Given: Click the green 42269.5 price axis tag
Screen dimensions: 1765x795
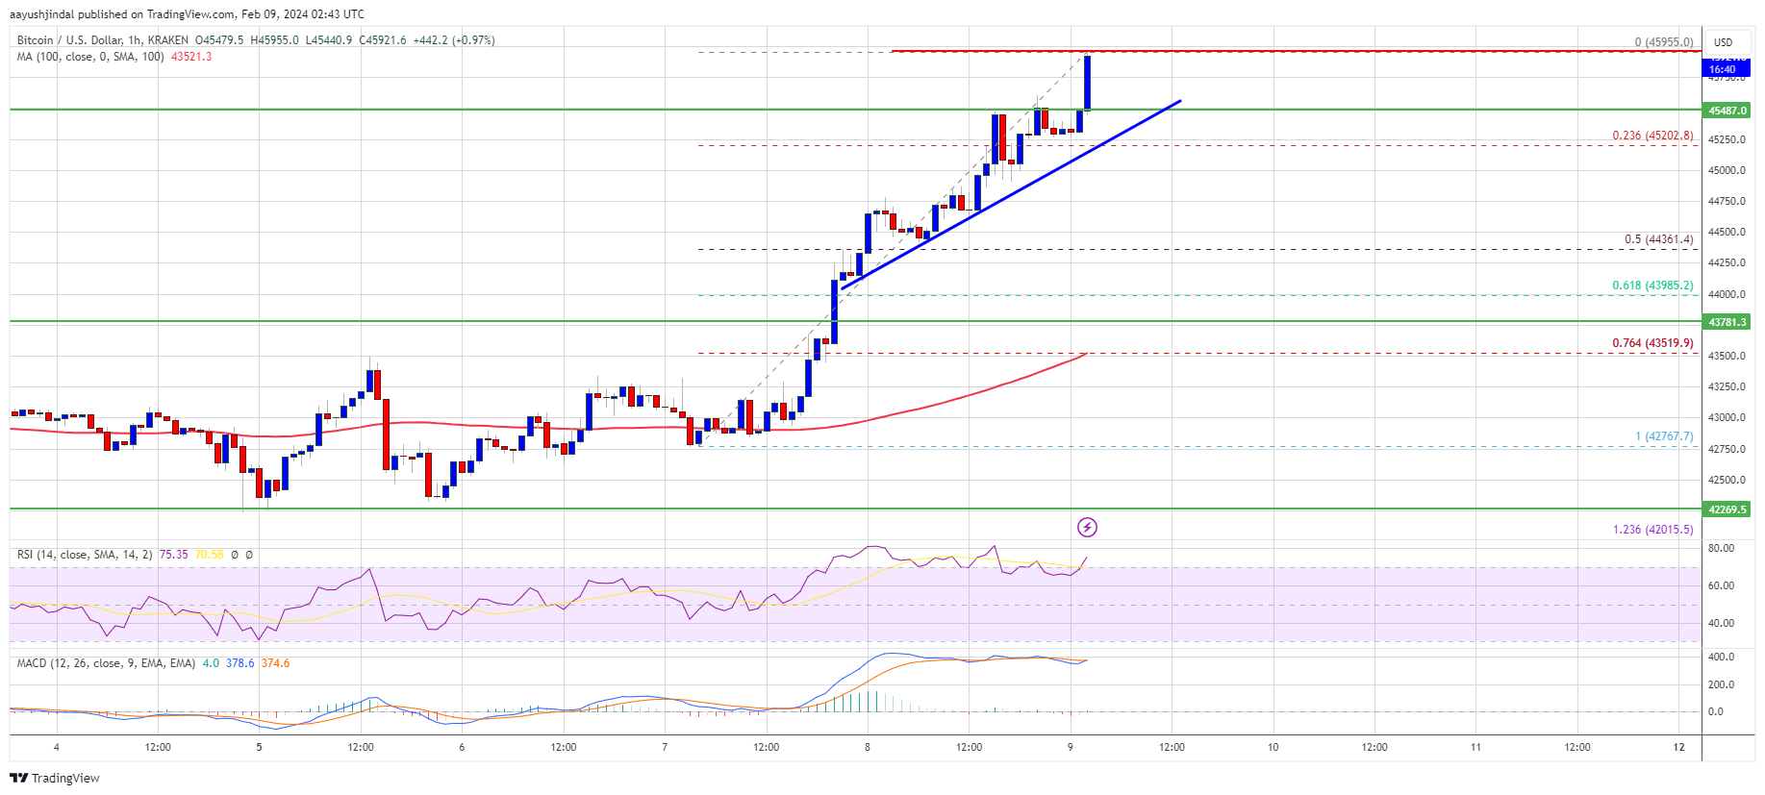Looking at the screenshot, I should [1727, 509].
